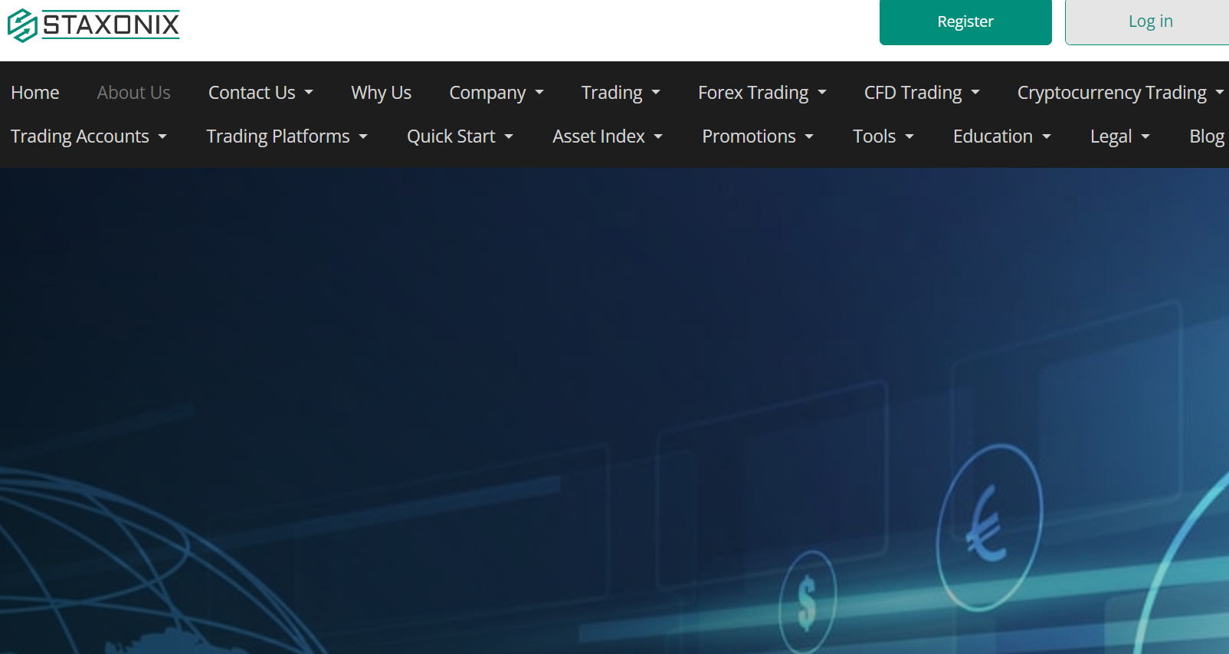Open the Trading dropdown menu
Image resolution: width=1229 pixels, height=654 pixels.
click(620, 93)
